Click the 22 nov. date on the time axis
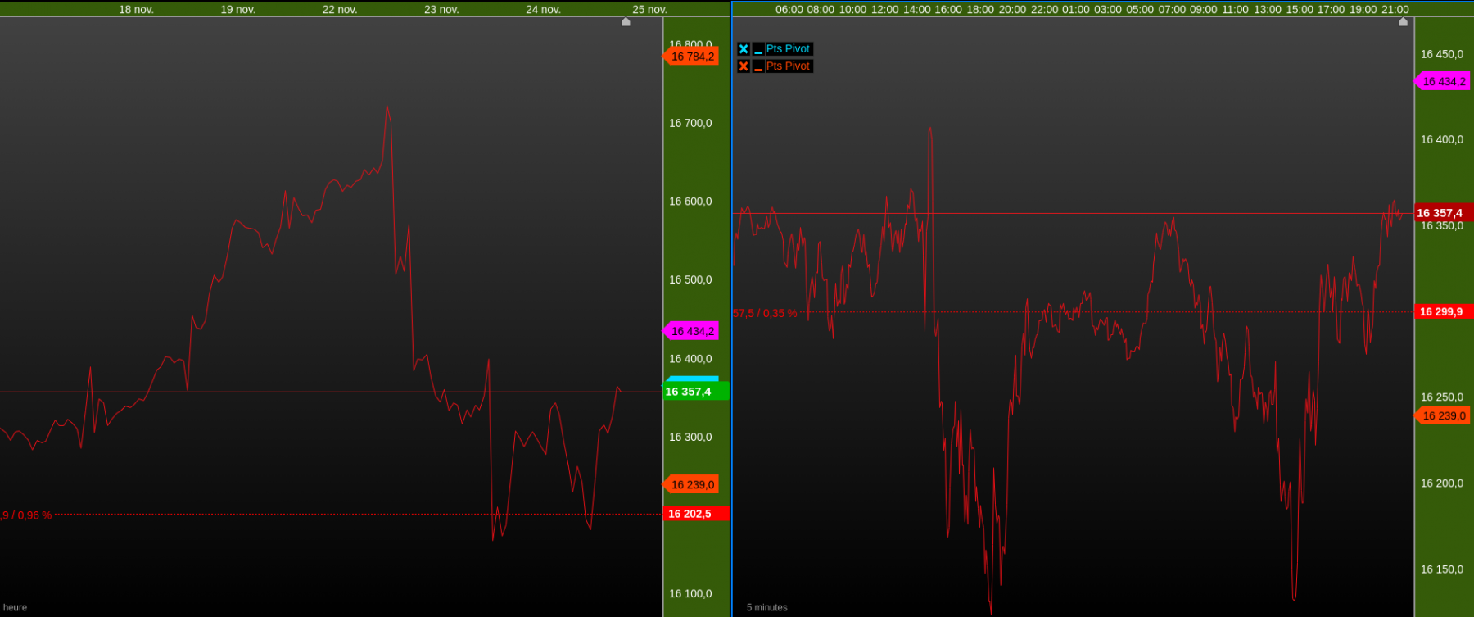Image resolution: width=1474 pixels, height=617 pixels. 340,10
